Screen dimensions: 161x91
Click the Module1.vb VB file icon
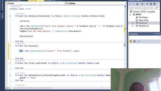click(137, 26)
